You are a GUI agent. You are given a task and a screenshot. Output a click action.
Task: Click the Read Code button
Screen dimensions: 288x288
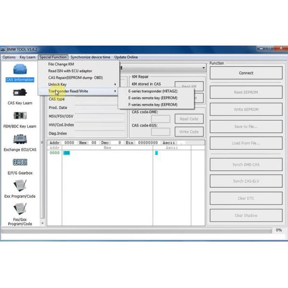pyautogui.click(x=189, y=119)
